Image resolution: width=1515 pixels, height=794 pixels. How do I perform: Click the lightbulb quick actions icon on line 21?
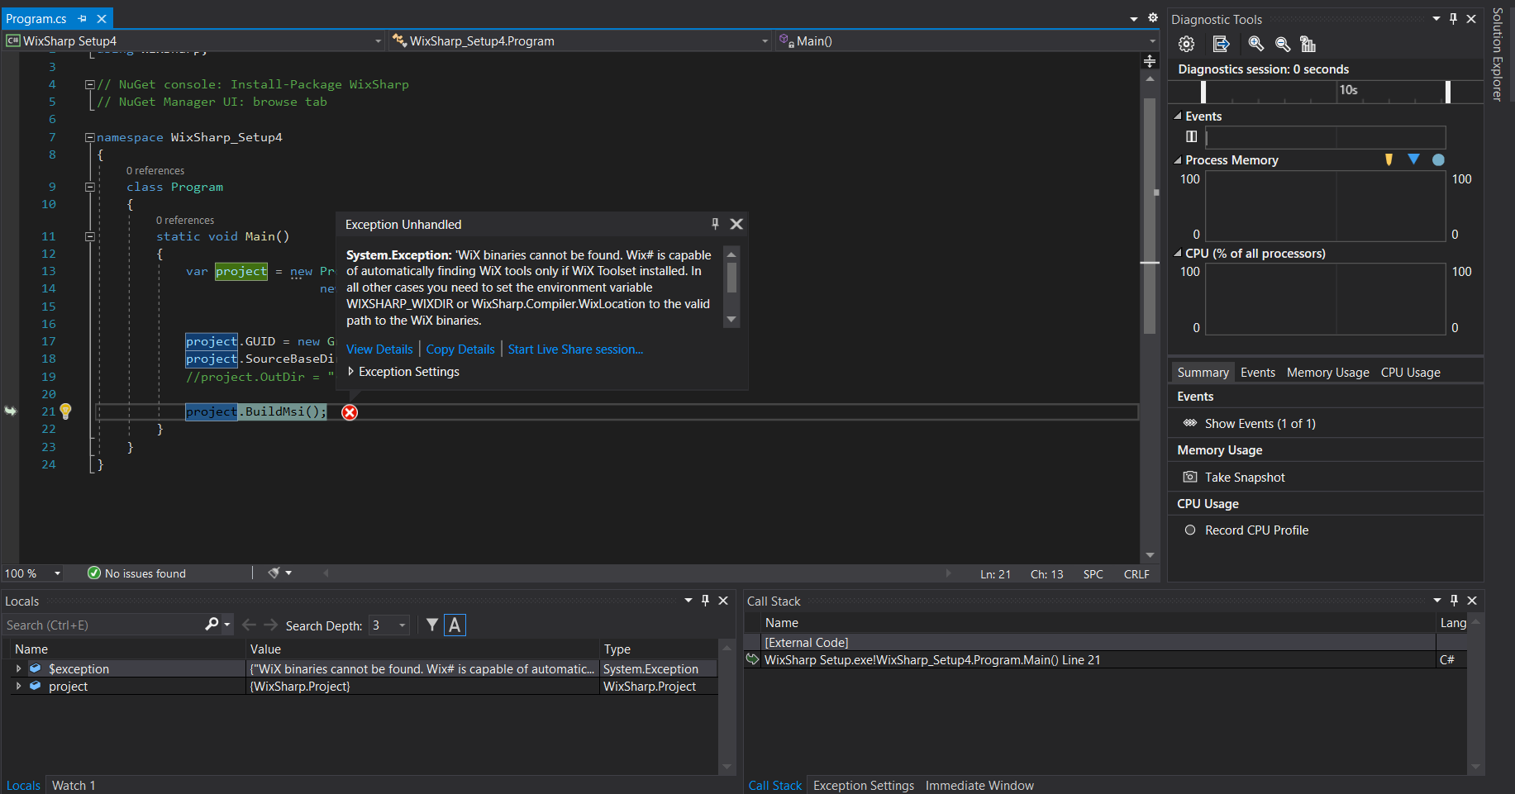66,411
